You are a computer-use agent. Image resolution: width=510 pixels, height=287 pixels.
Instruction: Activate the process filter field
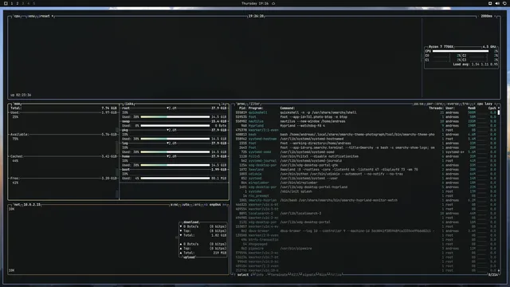pyautogui.click(x=254, y=104)
